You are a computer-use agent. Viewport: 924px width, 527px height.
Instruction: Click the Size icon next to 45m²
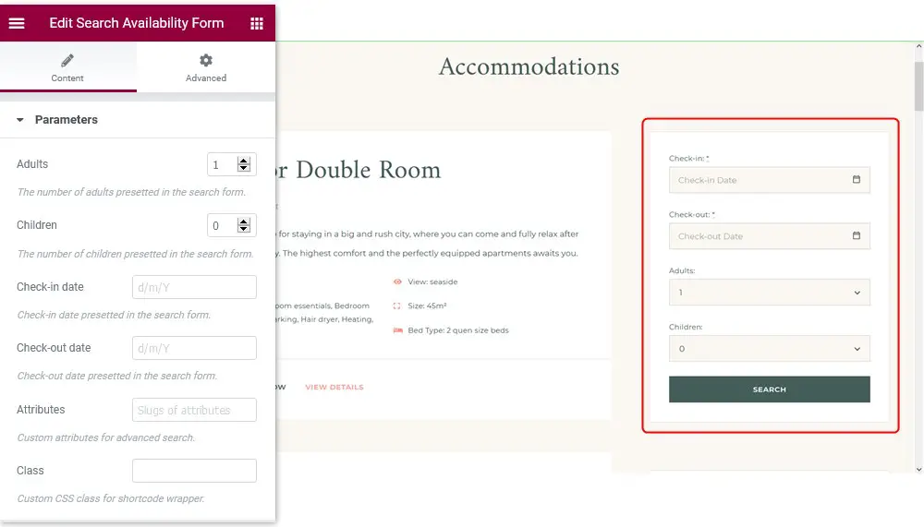[397, 305]
